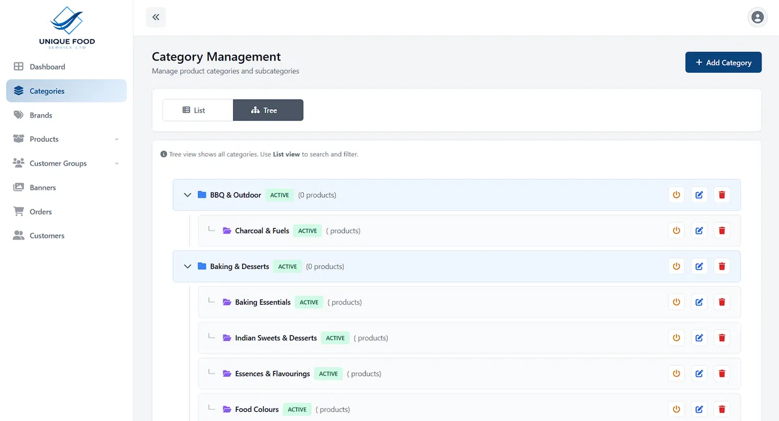Delete the Baking & Desserts category

[x=722, y=266]
